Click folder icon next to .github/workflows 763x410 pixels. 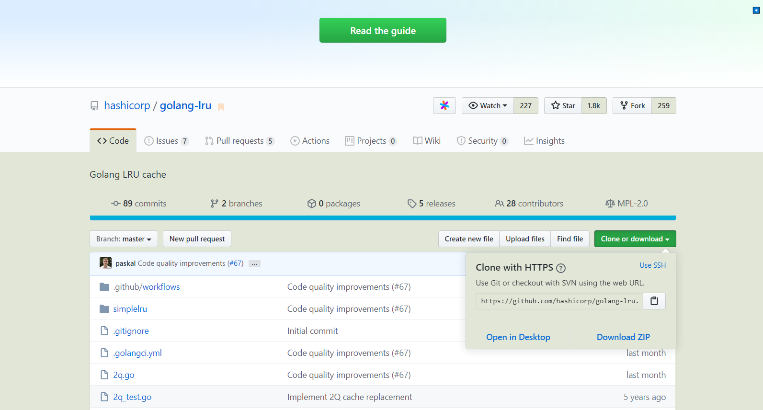pyautogui.click(x=104, y=287)
